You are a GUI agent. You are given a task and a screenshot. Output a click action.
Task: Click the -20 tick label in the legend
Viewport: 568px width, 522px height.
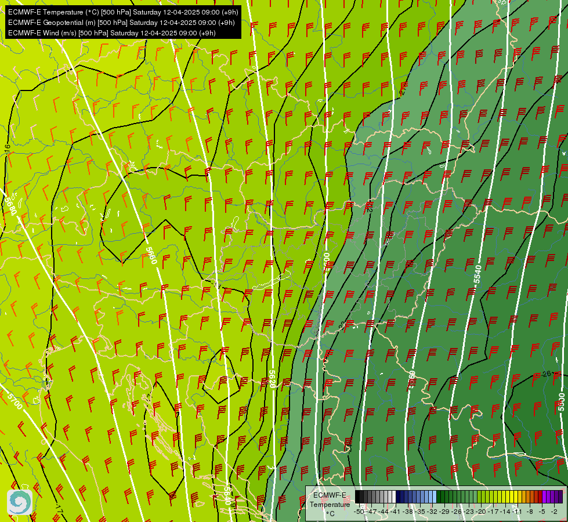(481, 512)
